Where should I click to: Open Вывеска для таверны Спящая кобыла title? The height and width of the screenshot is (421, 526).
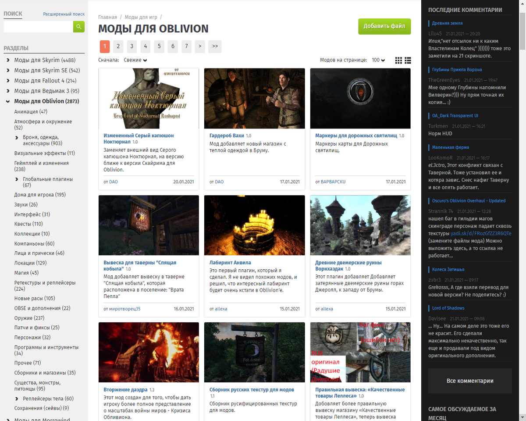tap(140, 266)
